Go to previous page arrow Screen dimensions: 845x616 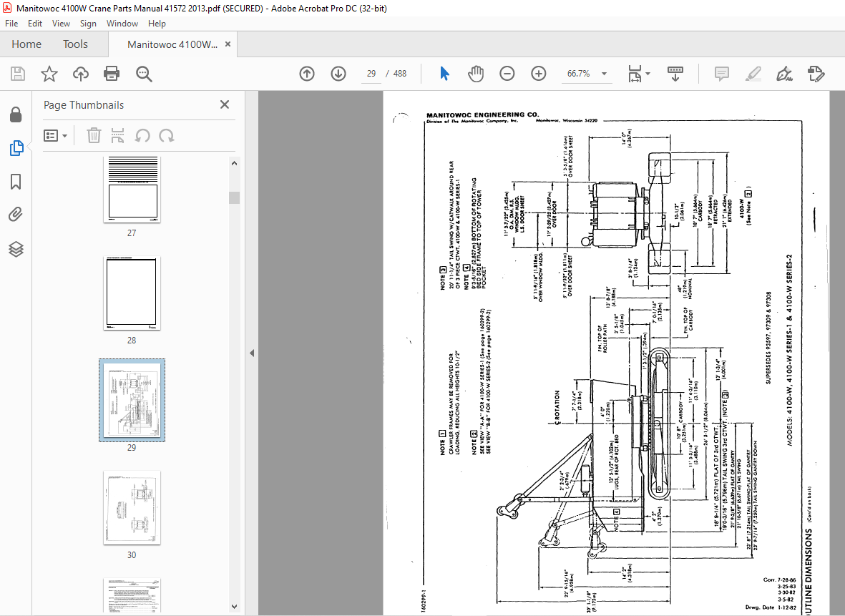coord(307,74)
